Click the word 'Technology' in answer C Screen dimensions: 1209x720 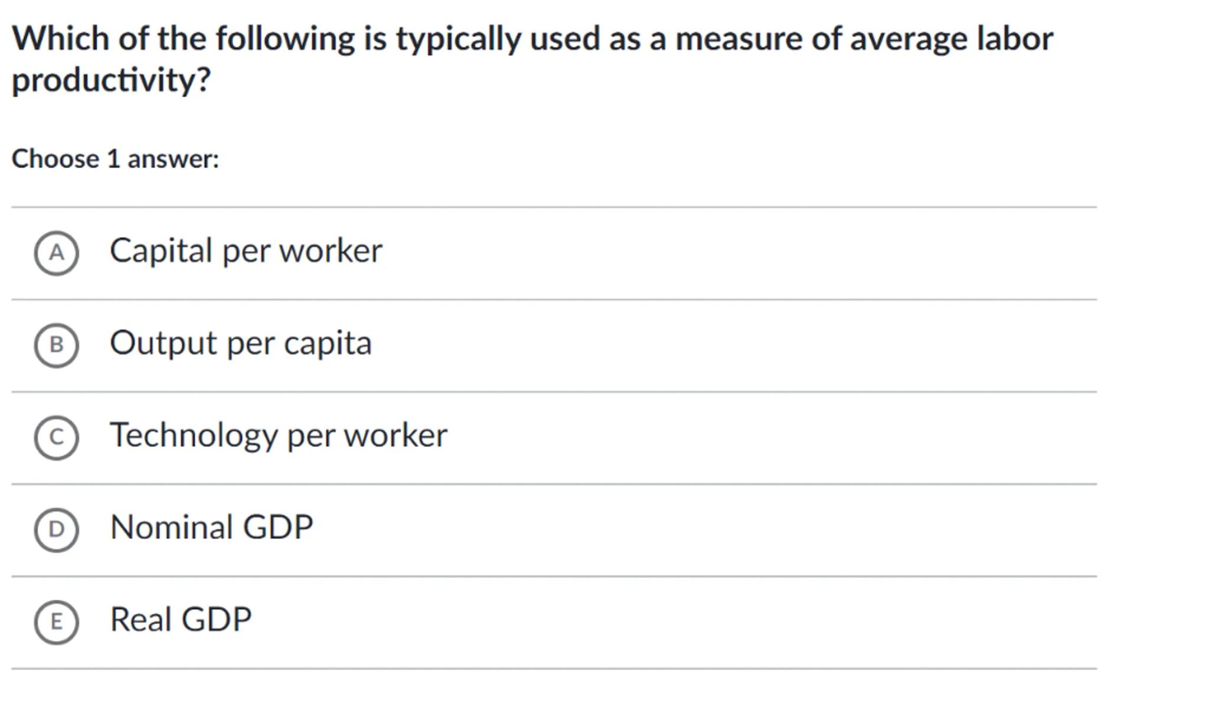pos(194,436)
